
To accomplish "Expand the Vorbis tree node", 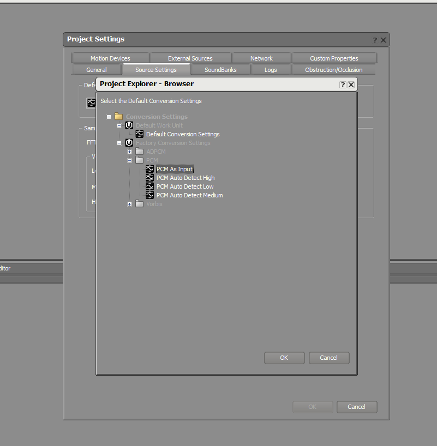I will tap(129, 204).
